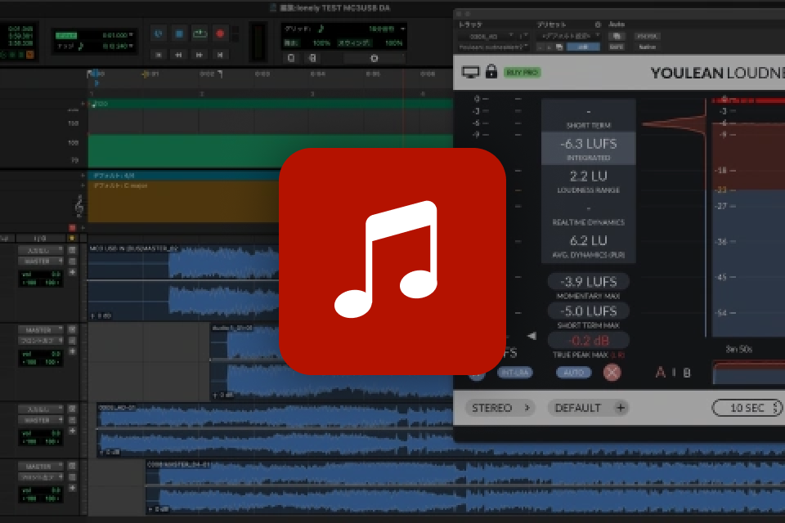
Task: Click the green loop play transport button
Action: pos(200,34)
